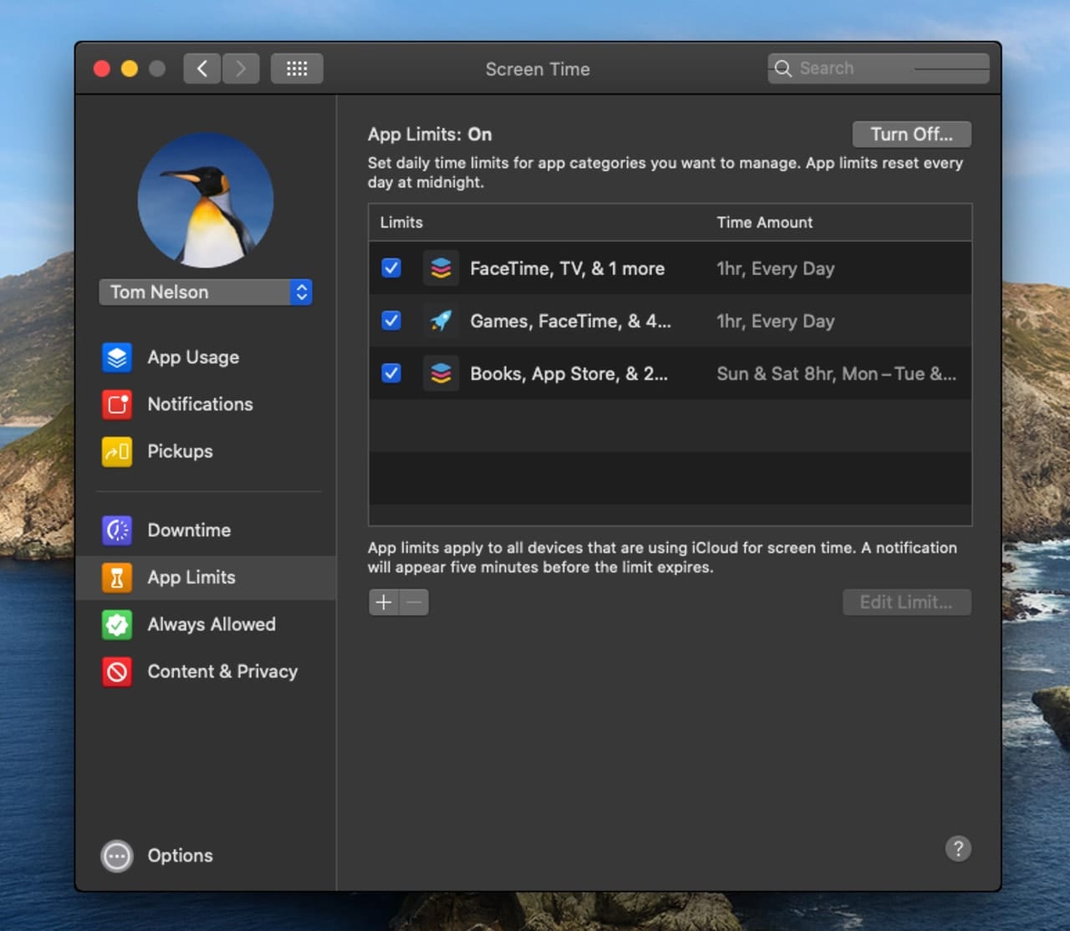
Task: Click the Turn Off... button
Action: click(911, 135)
